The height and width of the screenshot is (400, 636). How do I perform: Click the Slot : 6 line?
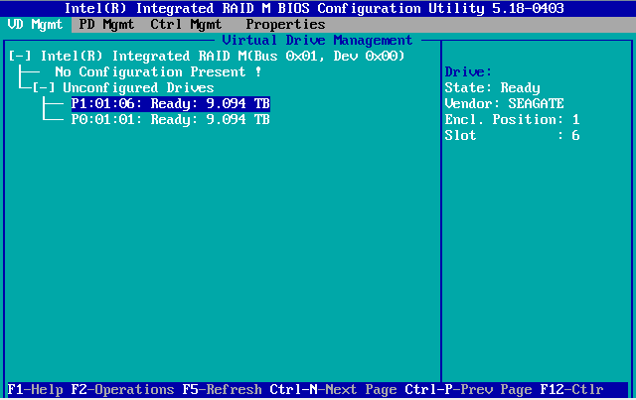pyautogui.click(x=513, y=135)
